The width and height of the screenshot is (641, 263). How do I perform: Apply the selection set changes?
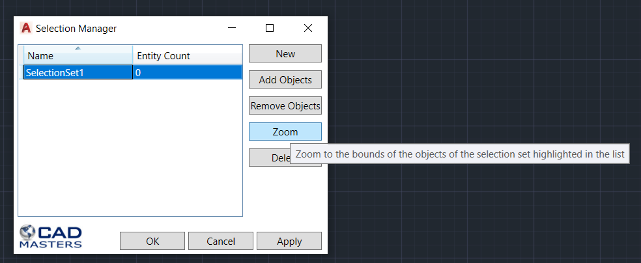click(289, 241)
